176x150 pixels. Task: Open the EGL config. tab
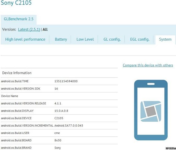140,39
